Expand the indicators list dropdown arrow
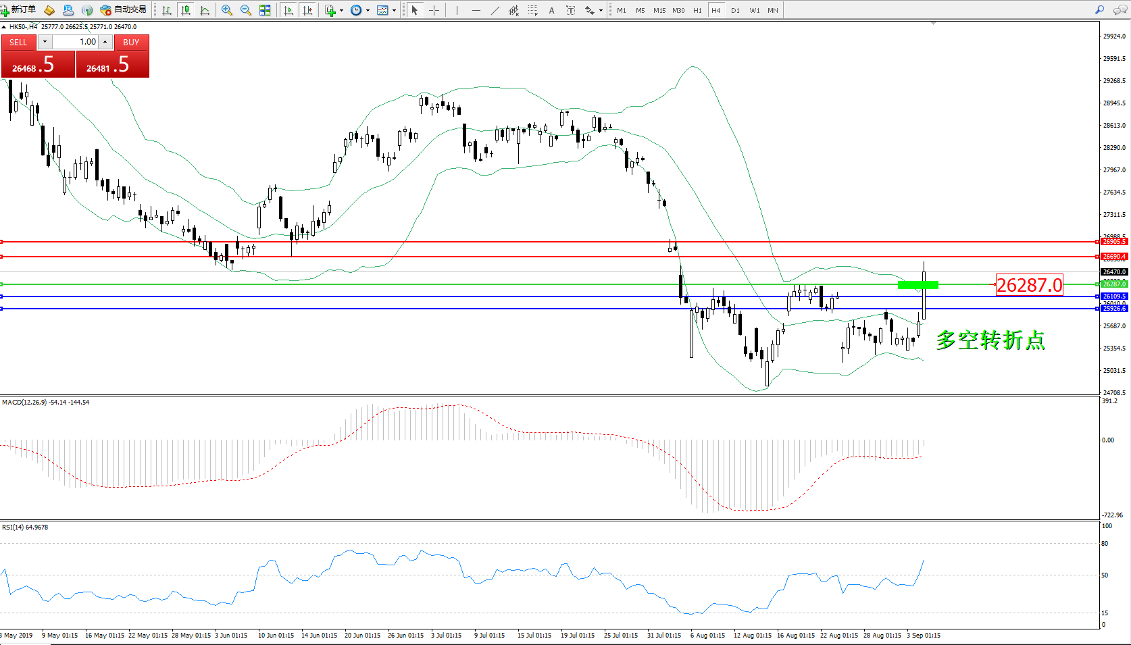 341,10
